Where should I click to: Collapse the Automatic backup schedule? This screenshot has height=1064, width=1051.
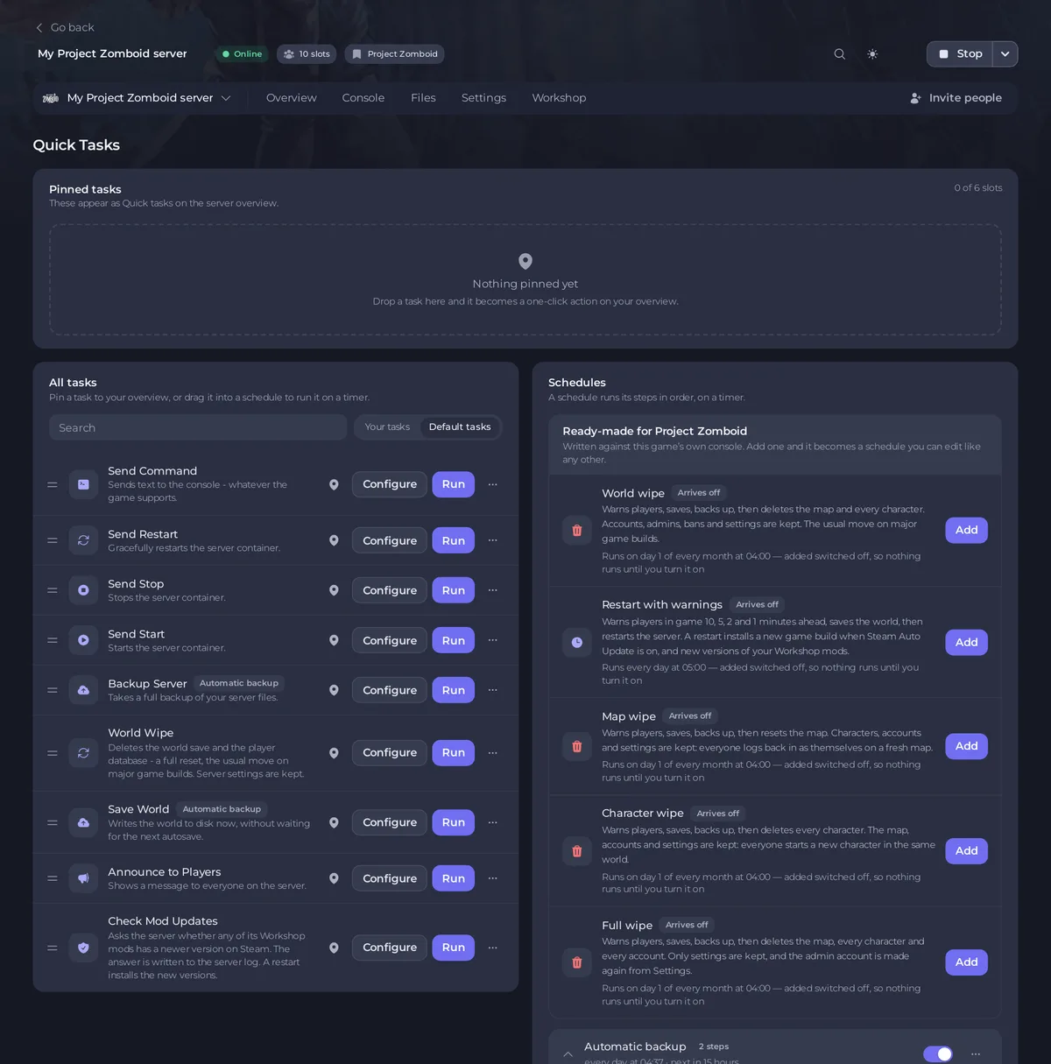[568, 1053]
